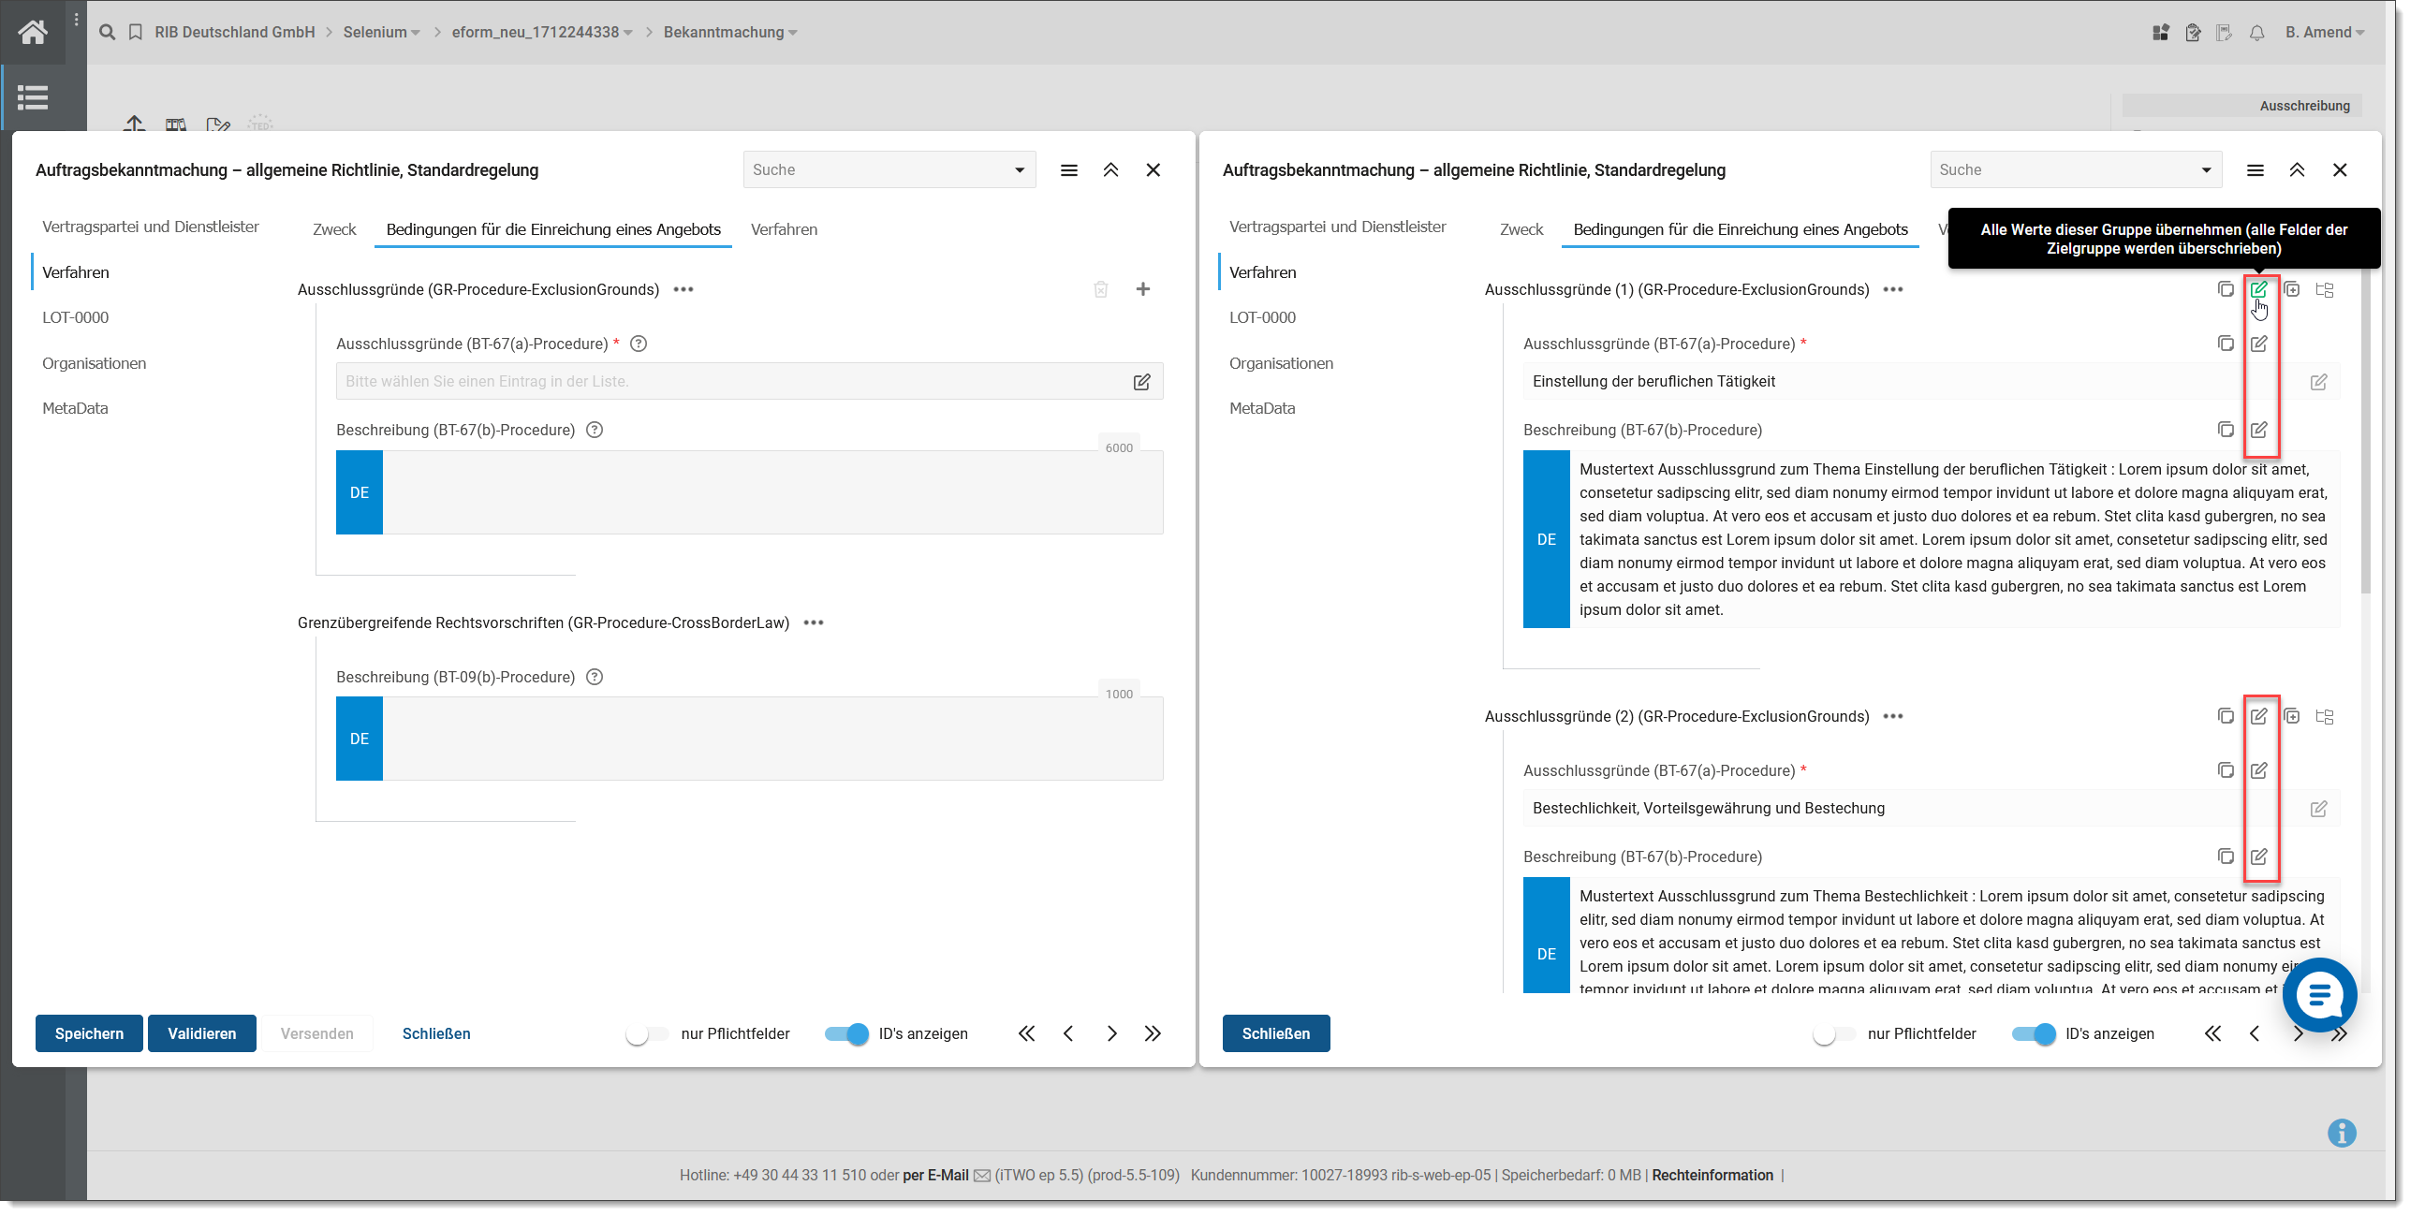
Task: Toggle ID's anzeigen in the left dialog
Action: (x=846, y=1033)
